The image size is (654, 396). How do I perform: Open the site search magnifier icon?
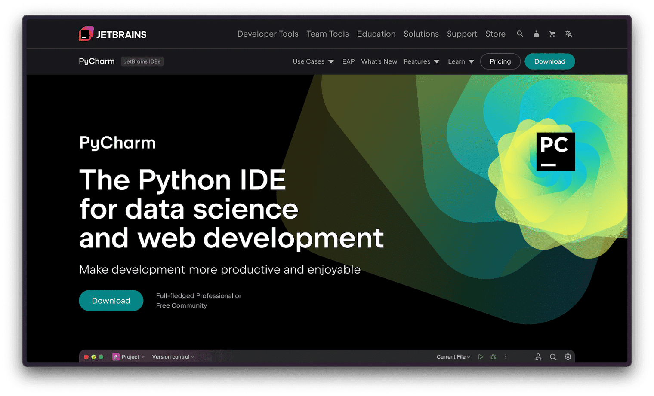[520, 34]
